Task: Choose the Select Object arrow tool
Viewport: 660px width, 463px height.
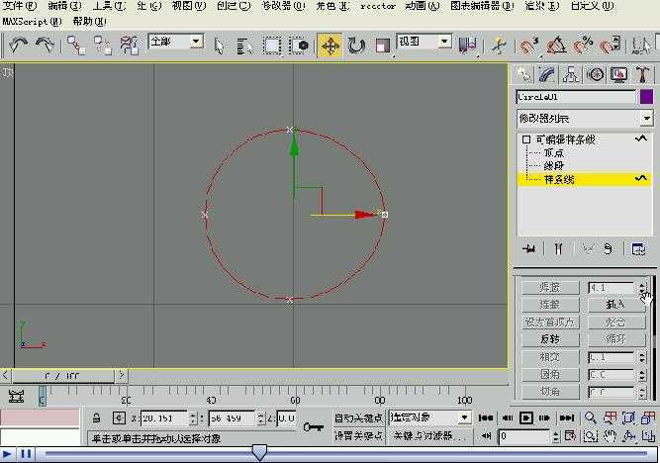Action: pos(219,46)
